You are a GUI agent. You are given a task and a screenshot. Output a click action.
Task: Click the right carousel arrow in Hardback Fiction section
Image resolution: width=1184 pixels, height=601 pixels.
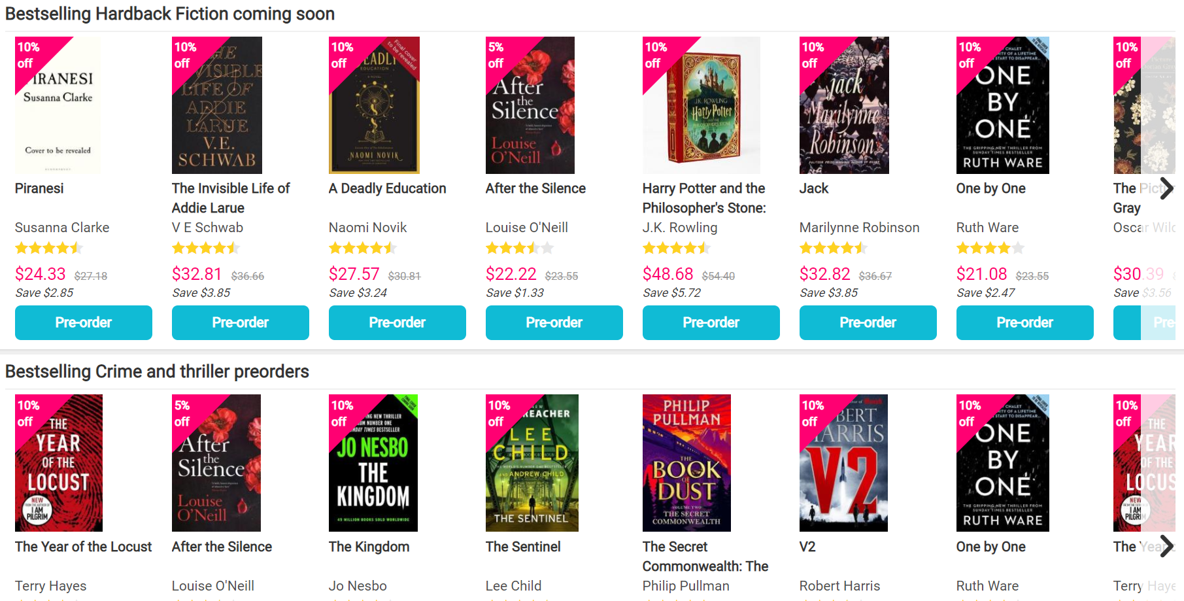pyautogui.click(x=1166, y=188)
